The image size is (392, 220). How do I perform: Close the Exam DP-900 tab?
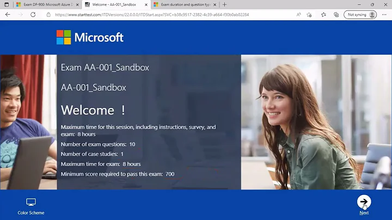click(77, 5)
